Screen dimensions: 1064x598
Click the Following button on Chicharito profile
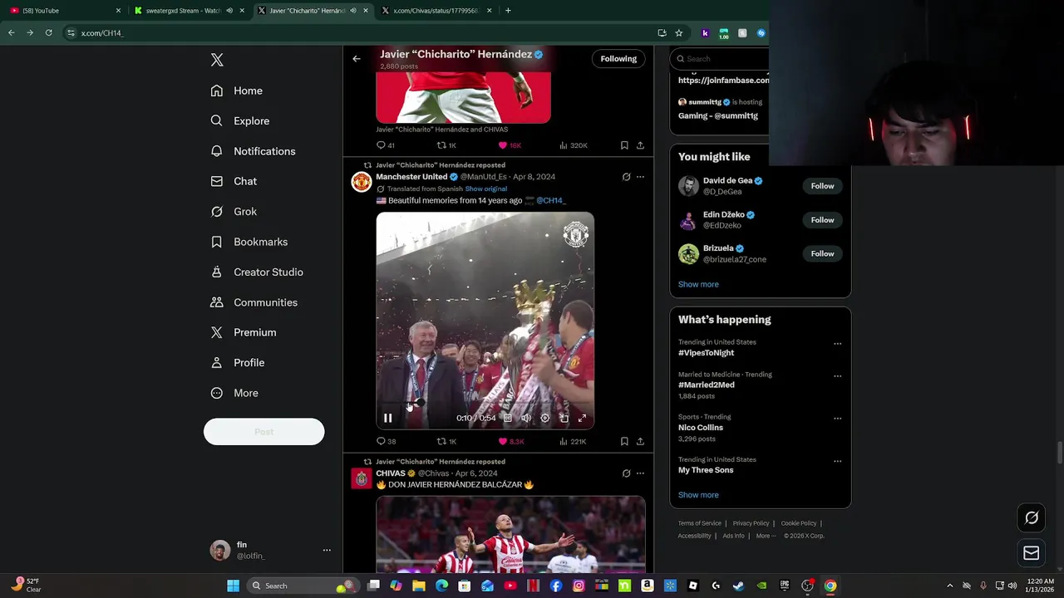tap(618, 59)
